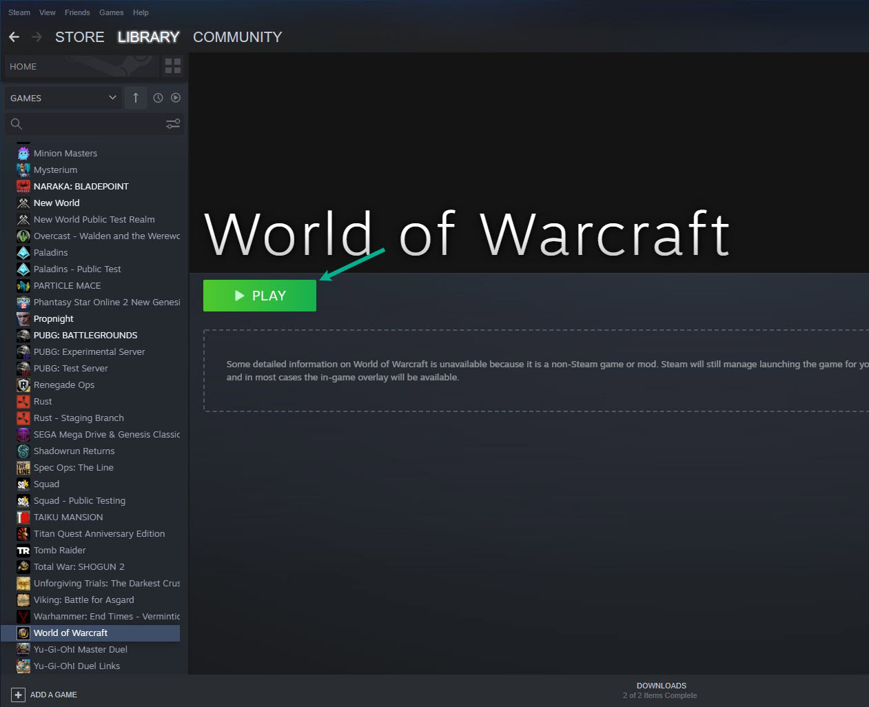Screen dimensions: 869x707
Task: Show recent activity clock icon
Action: tap(158, 98)
